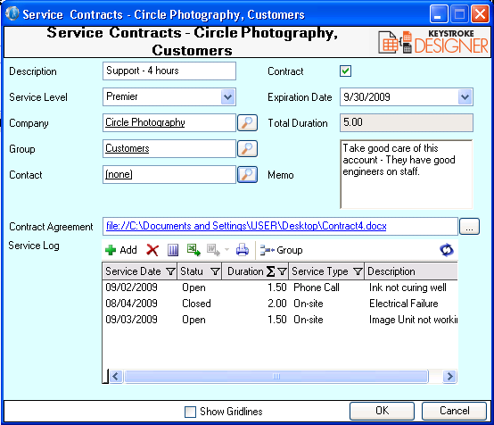The image size is (494, 425).
Task: Select the 09/03/2009 service log row
Action: point(280,320)
